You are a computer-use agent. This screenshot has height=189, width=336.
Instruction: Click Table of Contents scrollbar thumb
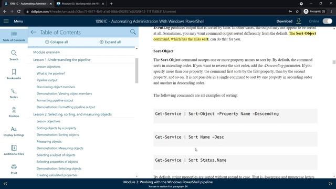click(x=136, y=70)
